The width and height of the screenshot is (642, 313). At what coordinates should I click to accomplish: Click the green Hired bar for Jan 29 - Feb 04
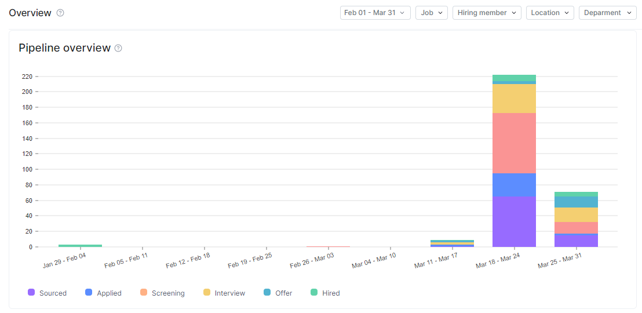click(x=80, y=245)
